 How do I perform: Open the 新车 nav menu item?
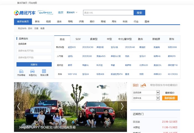[37, 22]
